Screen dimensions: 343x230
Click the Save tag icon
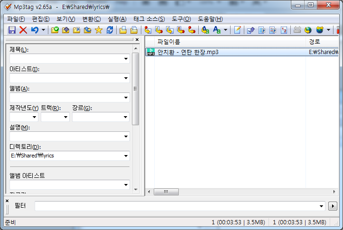12,30
